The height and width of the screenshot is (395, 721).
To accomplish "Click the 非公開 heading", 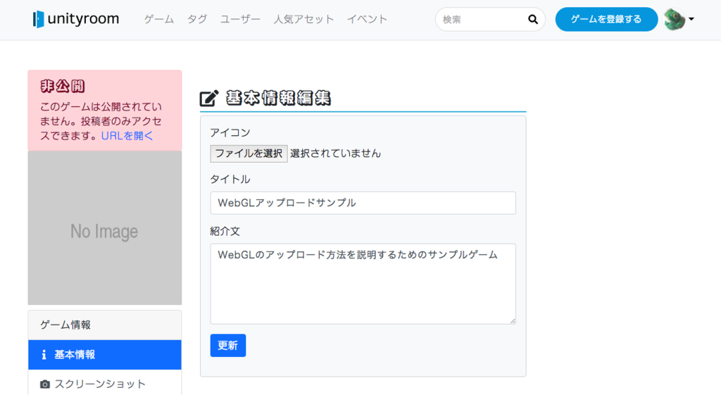I will pyautogui.click(x=63, y=86).
